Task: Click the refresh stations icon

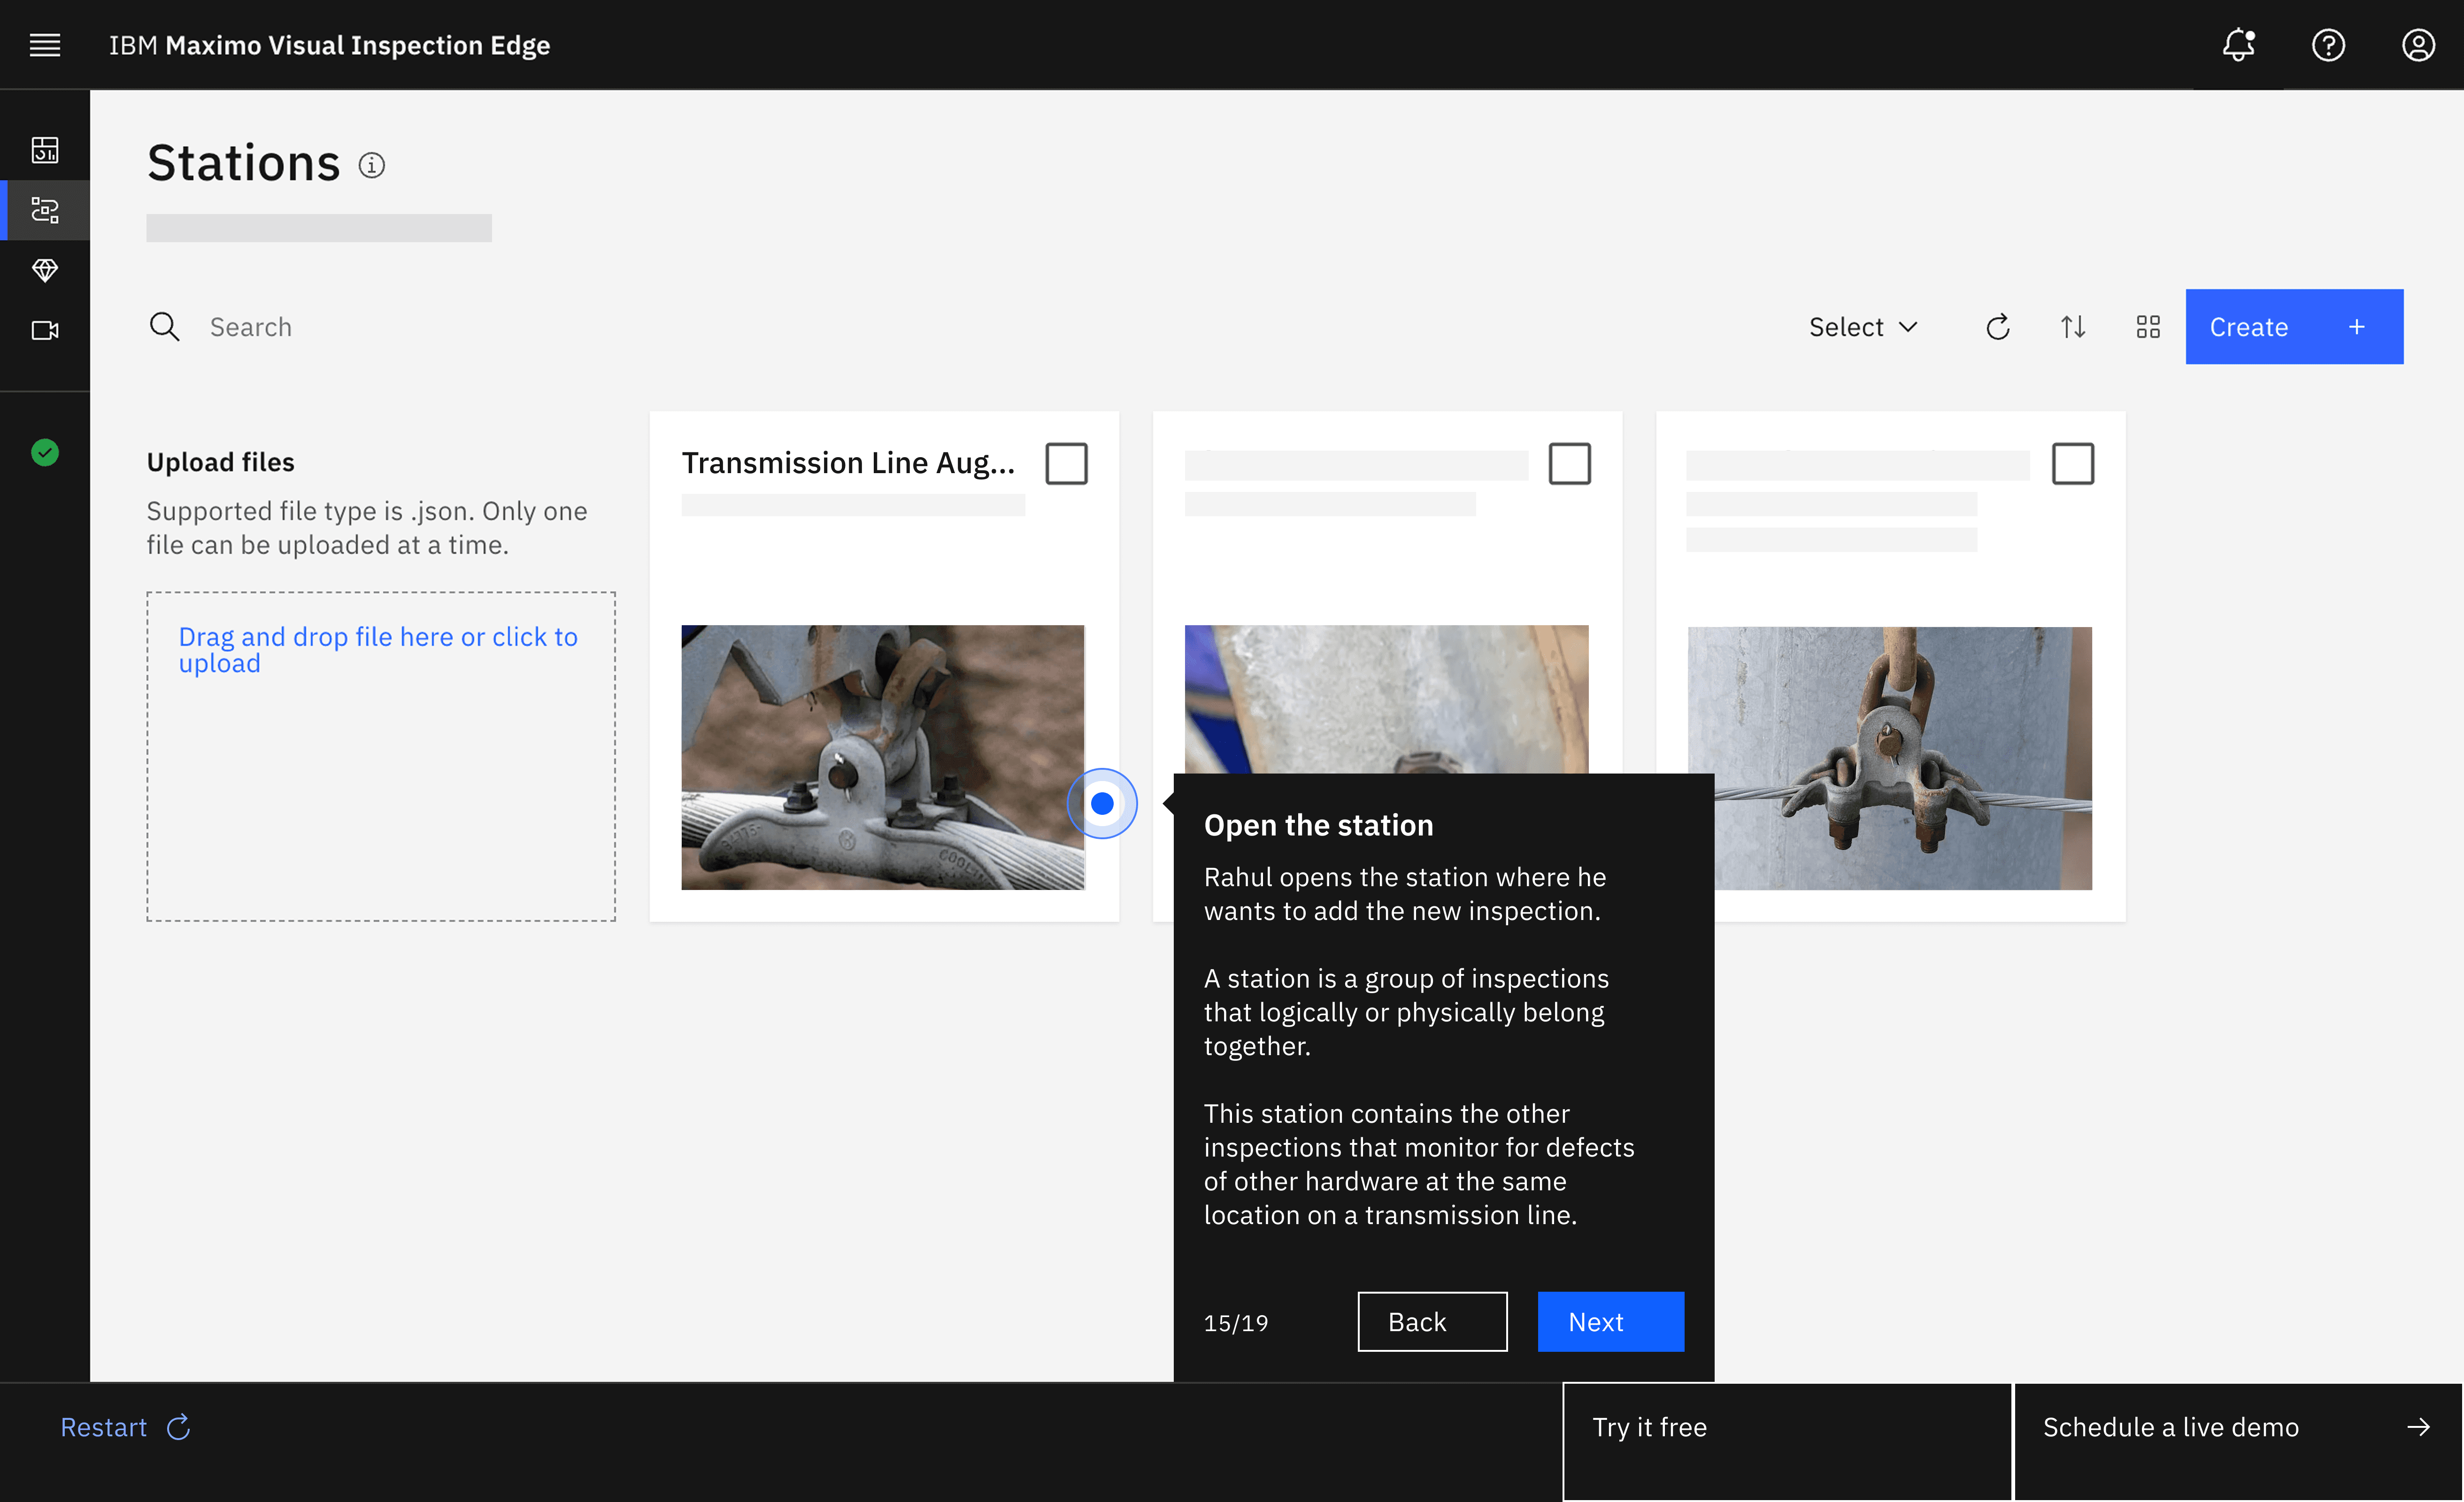Action: 1997,327
